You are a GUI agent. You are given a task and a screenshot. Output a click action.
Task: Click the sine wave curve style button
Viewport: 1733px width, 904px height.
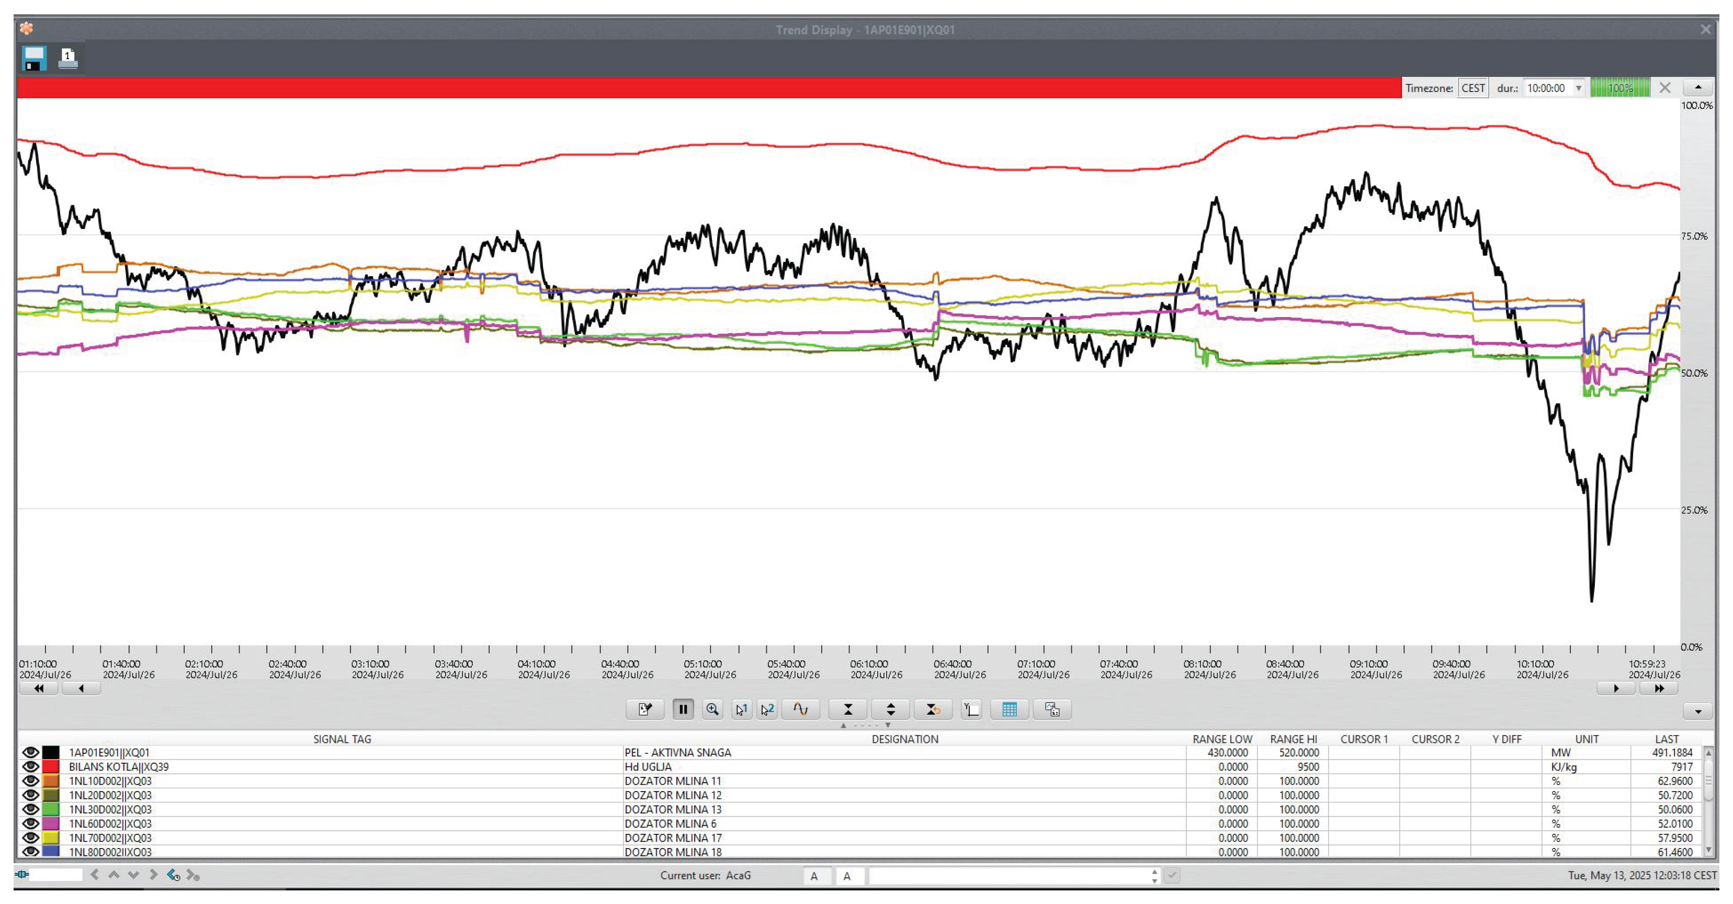800,709
